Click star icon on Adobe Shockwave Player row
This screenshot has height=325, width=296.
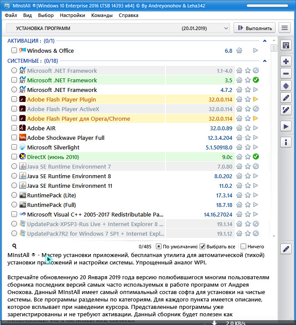(x=248, y=138)
